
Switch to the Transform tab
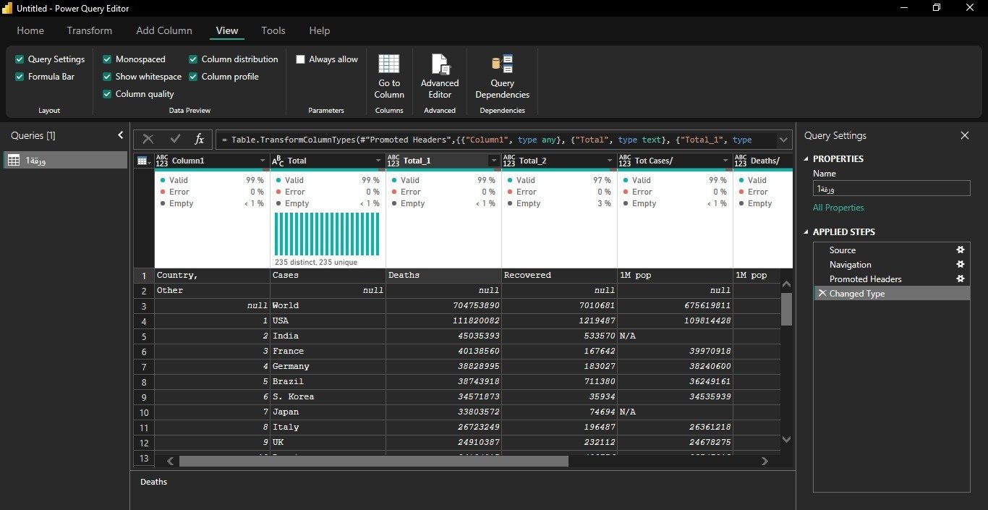90,30
